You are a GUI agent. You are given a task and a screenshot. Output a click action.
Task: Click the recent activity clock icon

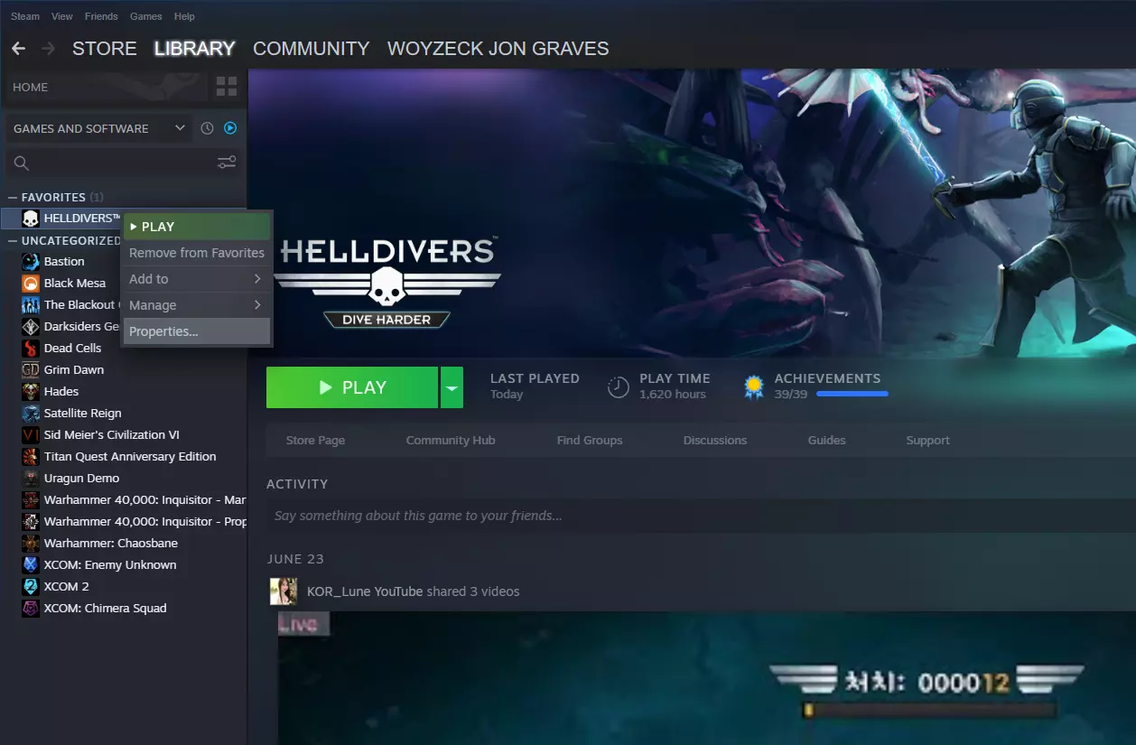pyautogui.click(x=207, y=128)
